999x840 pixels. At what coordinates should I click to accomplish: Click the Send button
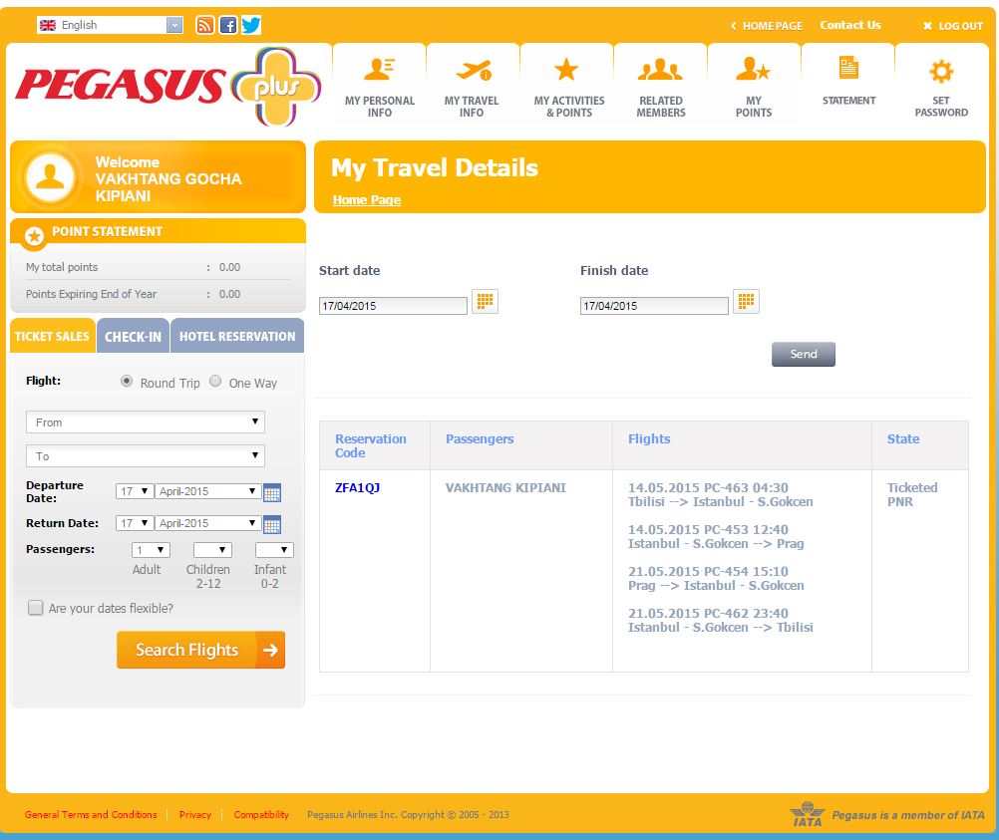(x=803, y=354)
